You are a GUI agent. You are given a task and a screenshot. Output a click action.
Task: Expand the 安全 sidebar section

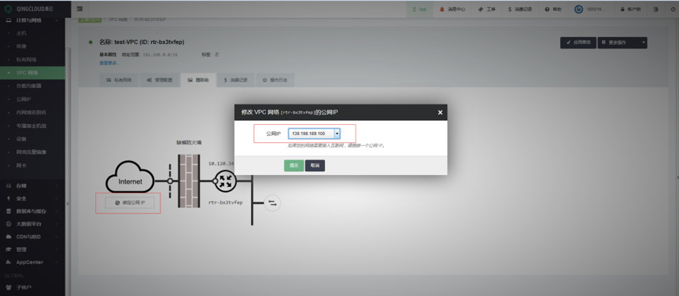pyautogui.click(x=32, y=199)
